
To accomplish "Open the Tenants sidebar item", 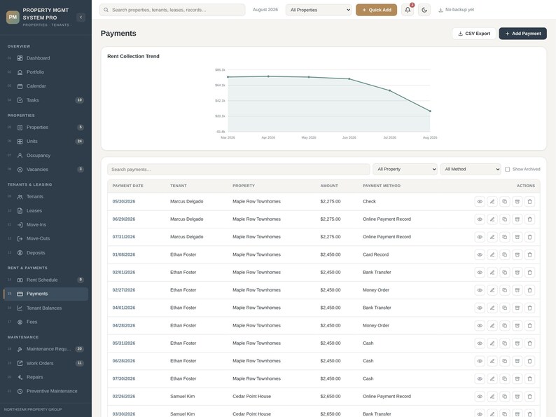I will click(46, 197).
